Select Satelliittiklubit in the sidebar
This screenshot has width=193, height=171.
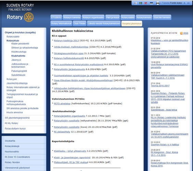(18, 75)
